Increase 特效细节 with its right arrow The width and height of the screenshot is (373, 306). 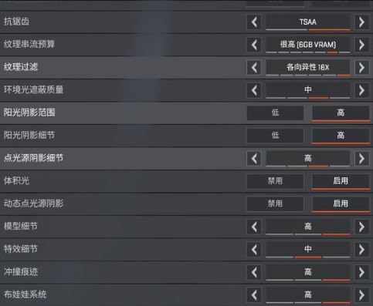tap(361, 250)
